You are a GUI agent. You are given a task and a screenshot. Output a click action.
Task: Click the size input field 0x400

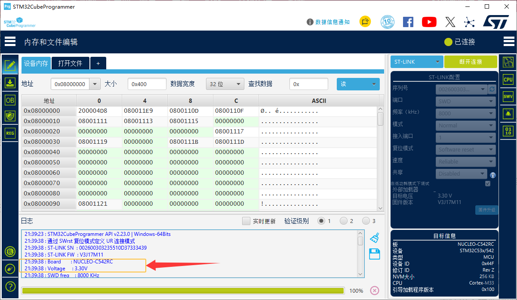click(147, 84)
